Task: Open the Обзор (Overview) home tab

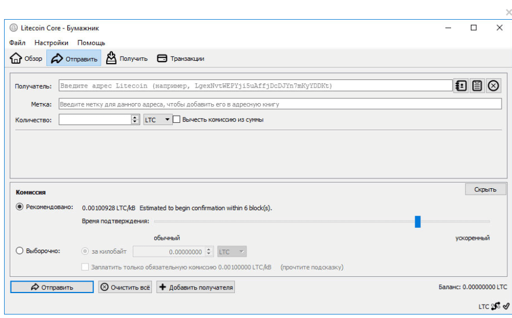Action: point(26,59)
